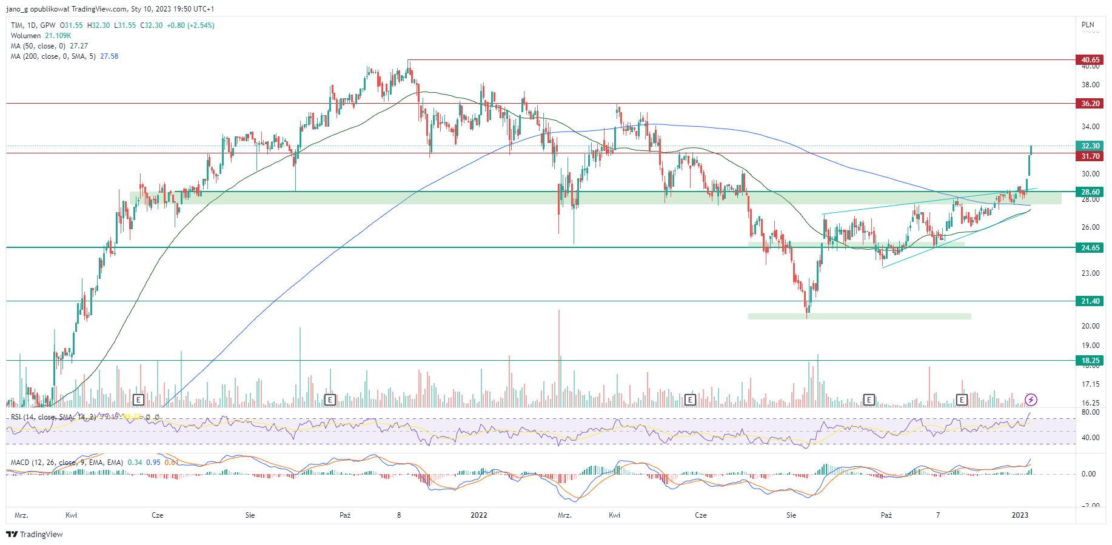Click the +0.80 (+2.54%) change value

coord(190,25)
